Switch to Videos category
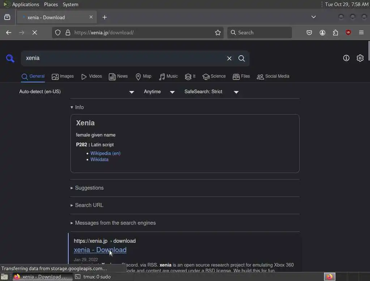 click(91, 77)
